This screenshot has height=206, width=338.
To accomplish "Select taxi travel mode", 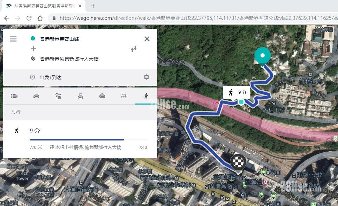I will coord(102,96).
